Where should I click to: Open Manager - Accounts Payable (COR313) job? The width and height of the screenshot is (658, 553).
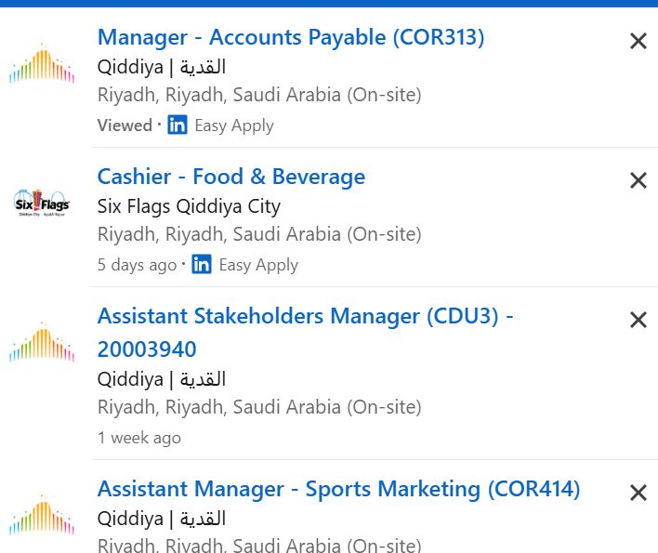291,37
